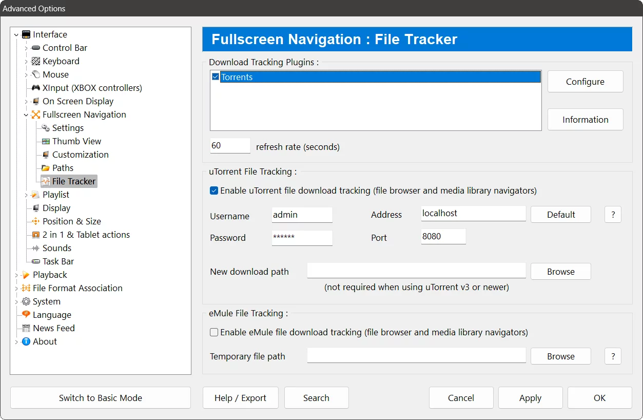The width and height of the screenshot is (643, 420).
Task: Open the Thumb View settings page
Action: pos(76,141)
